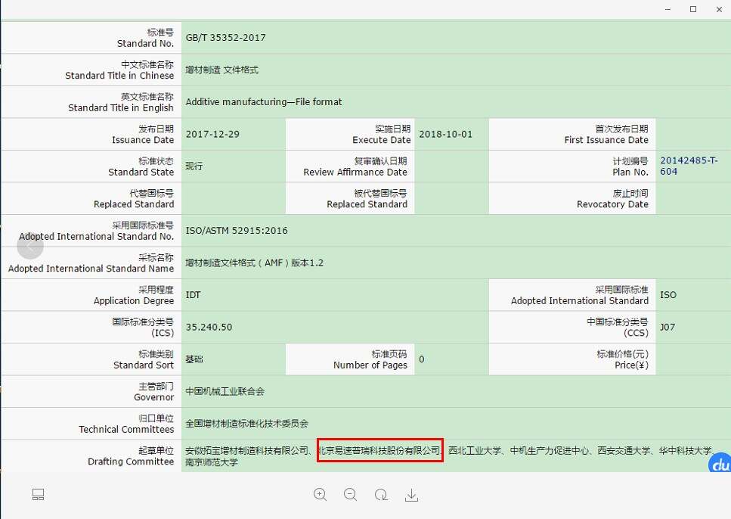Click issuance date value 2017-12-29
This screenshot has height=519, width=731.
(212, 135)
